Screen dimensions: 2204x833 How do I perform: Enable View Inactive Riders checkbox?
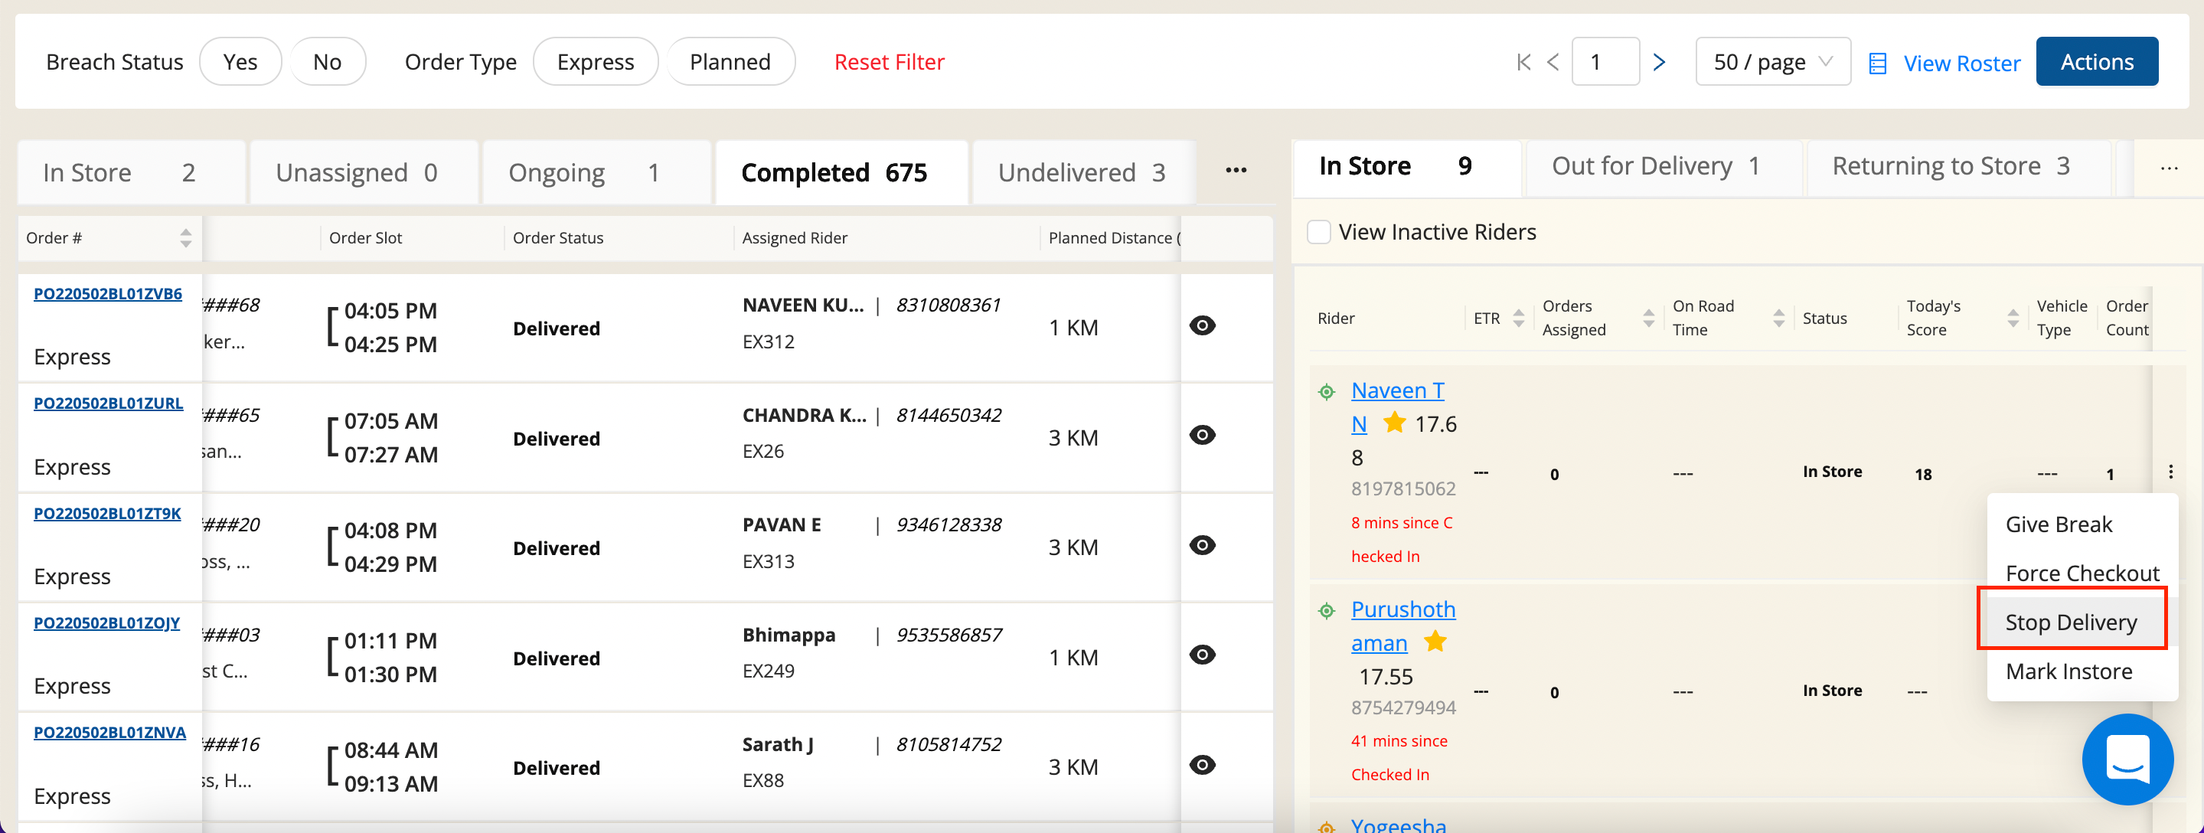pos(1318,232)
